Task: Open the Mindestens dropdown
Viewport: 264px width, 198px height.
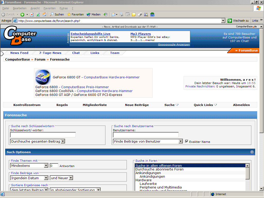Action: pos(46,166)
